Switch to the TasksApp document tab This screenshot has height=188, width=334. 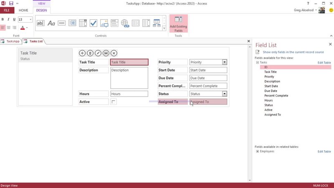click(13, 41)
